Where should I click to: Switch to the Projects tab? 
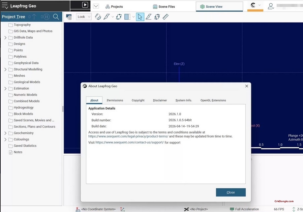coord(114,7)
